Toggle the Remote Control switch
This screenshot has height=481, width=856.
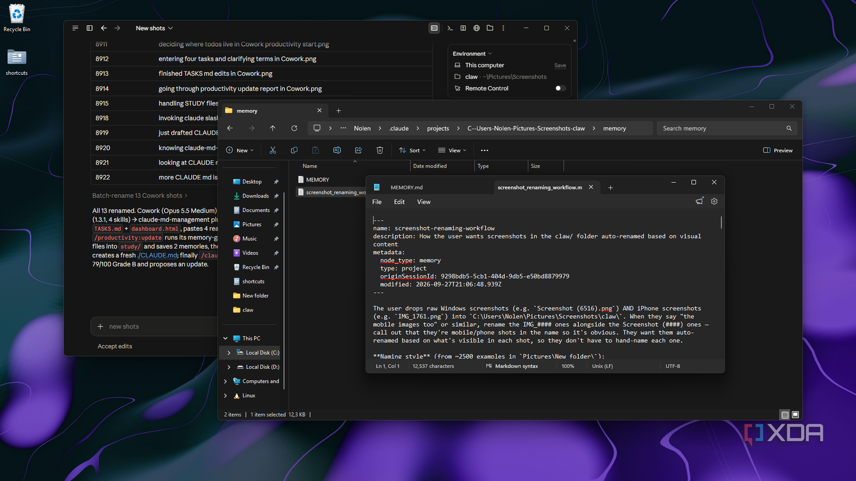[x=560, y=88]
